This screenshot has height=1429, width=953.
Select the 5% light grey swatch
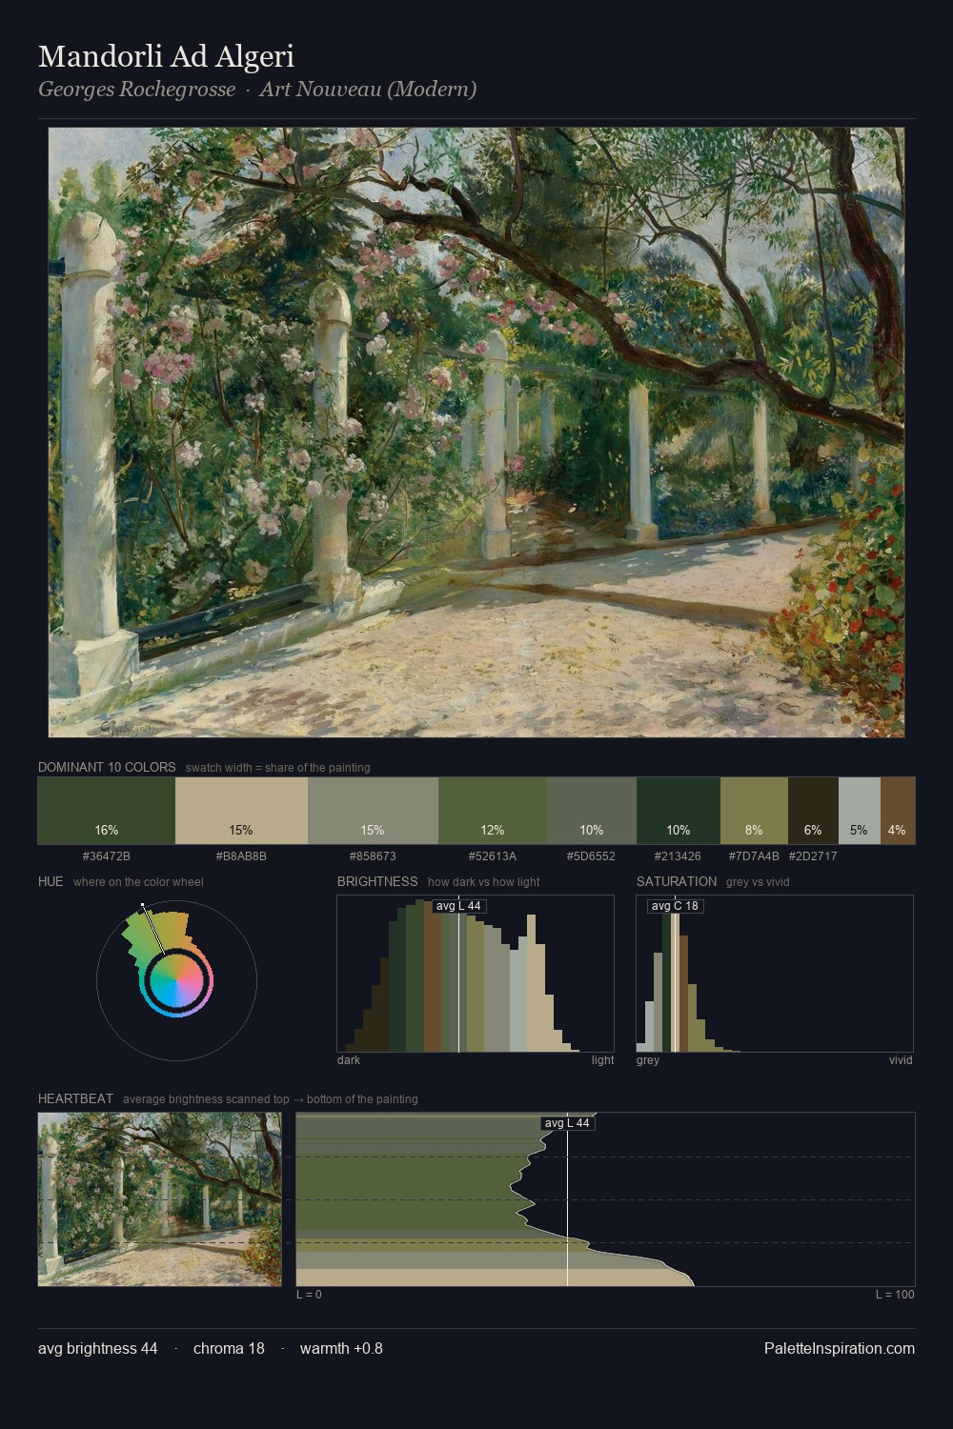coord(860,811)
